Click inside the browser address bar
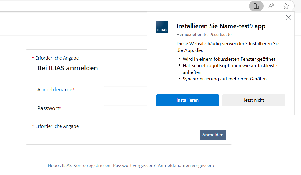Image resolution: width=301 pixels, height=175 pixels. point(118,6)
